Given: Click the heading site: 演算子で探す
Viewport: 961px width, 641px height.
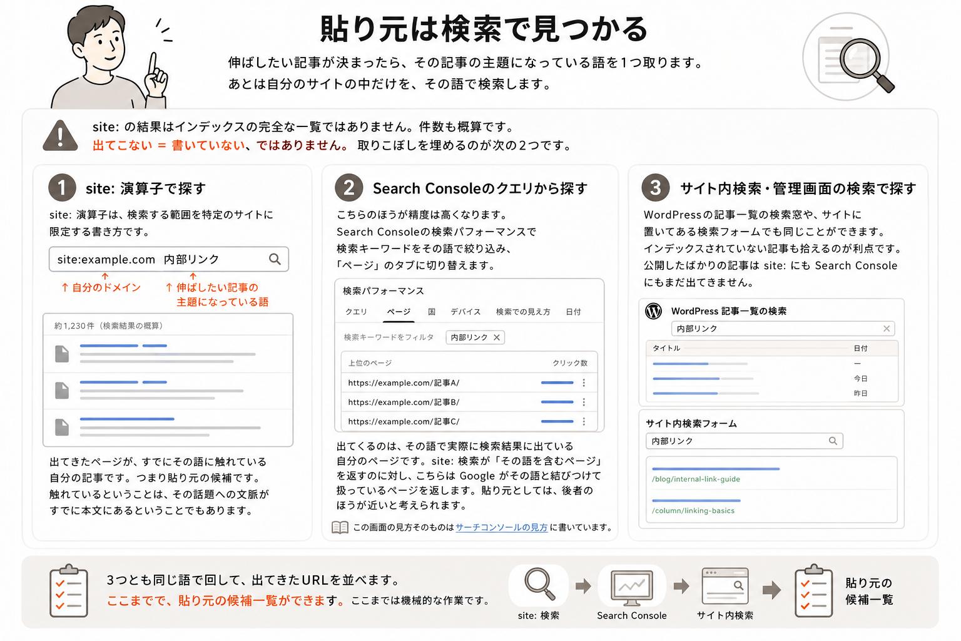Looking at the screenshot, I should (146, 188).
